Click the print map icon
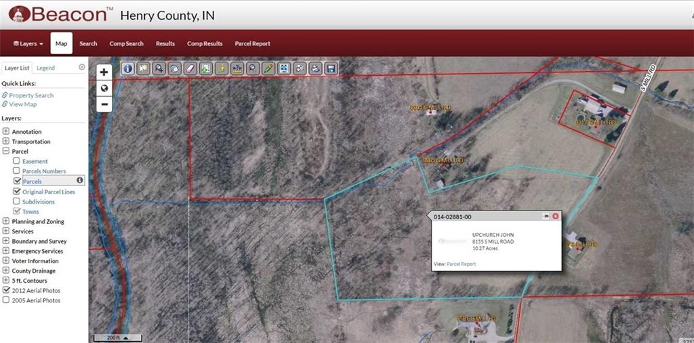 [x=314, y=68]
